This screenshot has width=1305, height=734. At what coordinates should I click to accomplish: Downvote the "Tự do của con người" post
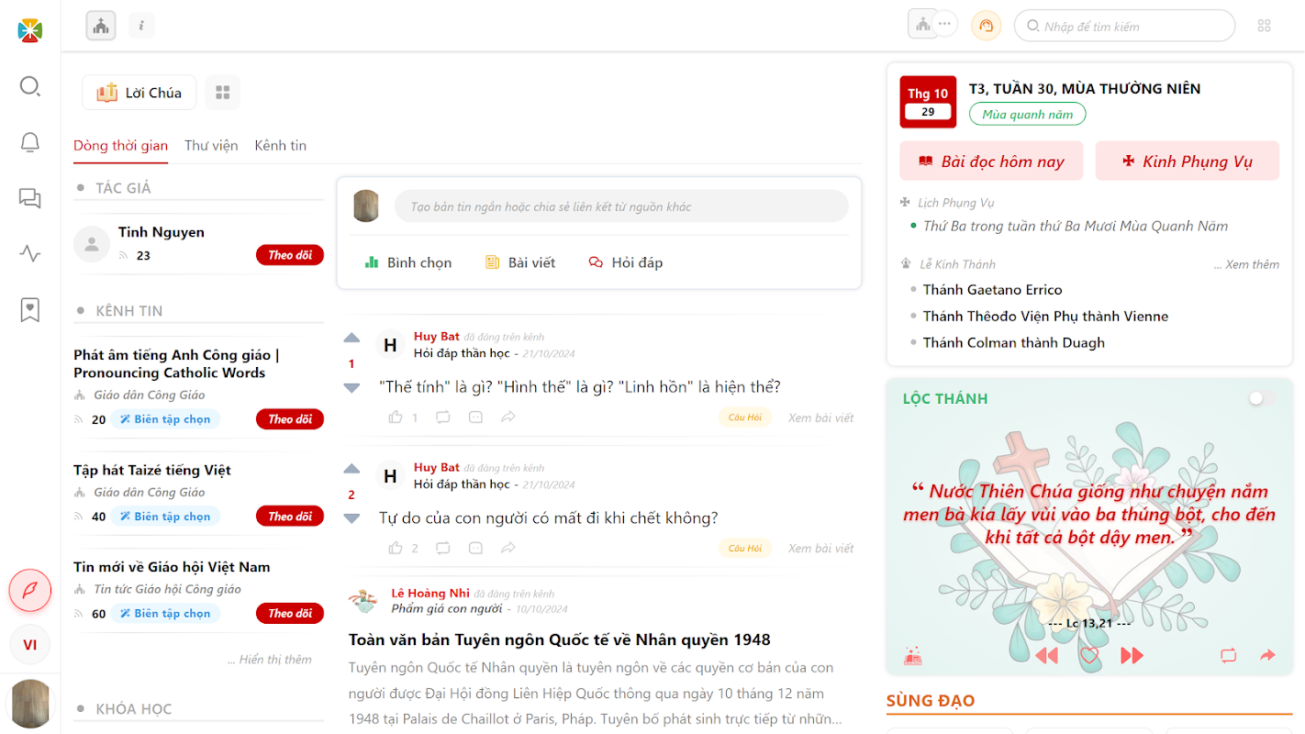click(351, 518)
